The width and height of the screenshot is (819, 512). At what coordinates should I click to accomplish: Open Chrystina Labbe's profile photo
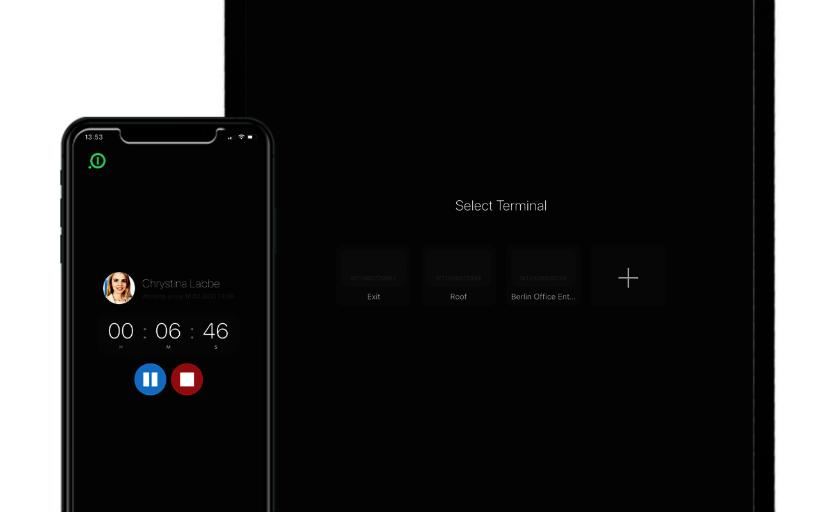pos(119,288)
